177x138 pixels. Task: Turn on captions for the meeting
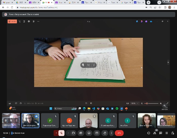point(81,133)
